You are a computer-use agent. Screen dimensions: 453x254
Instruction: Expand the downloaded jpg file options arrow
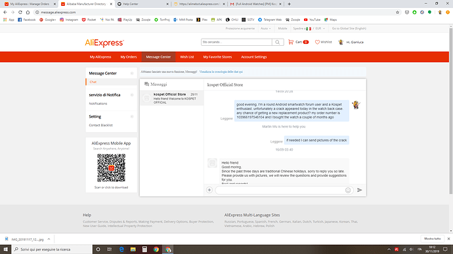coord(49,239)
